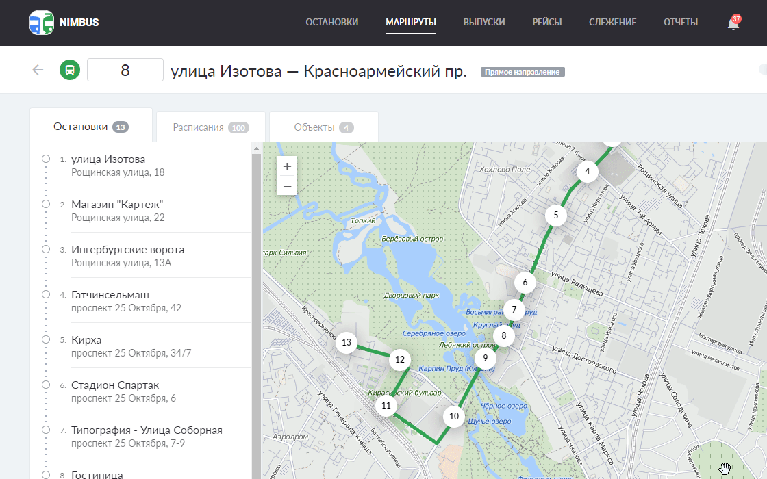
Task: Switch to the Остановки tab
Action: [x=91, y=127]
